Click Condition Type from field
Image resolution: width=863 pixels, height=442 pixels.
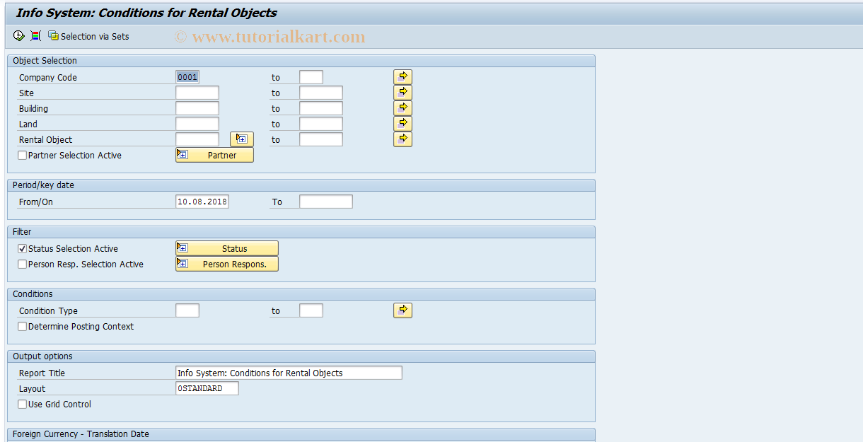tap(187, 310)
